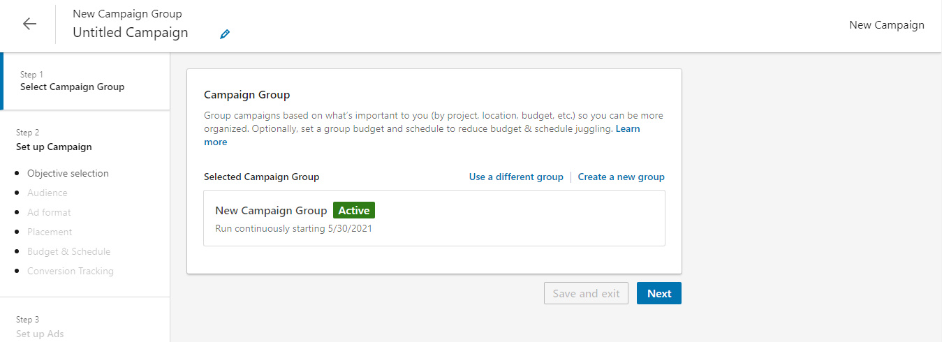Click the green Active status badge
Image resolution: width=942 pixels, height=342 pixels.
[354, 210]
